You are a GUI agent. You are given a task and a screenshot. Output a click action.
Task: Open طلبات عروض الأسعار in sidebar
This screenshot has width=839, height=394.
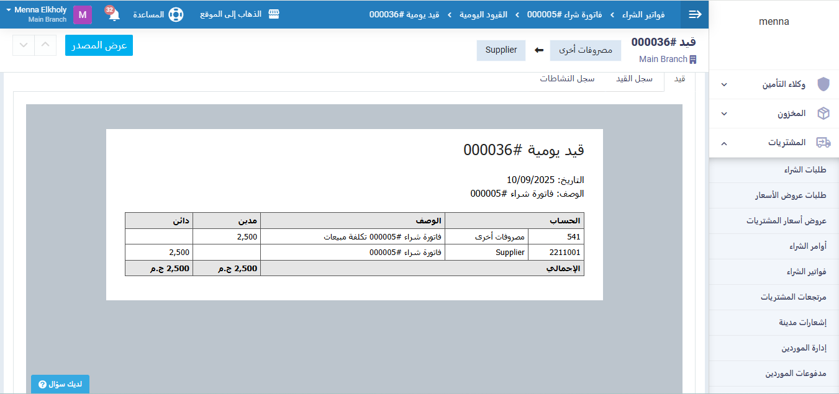(774, 195)
